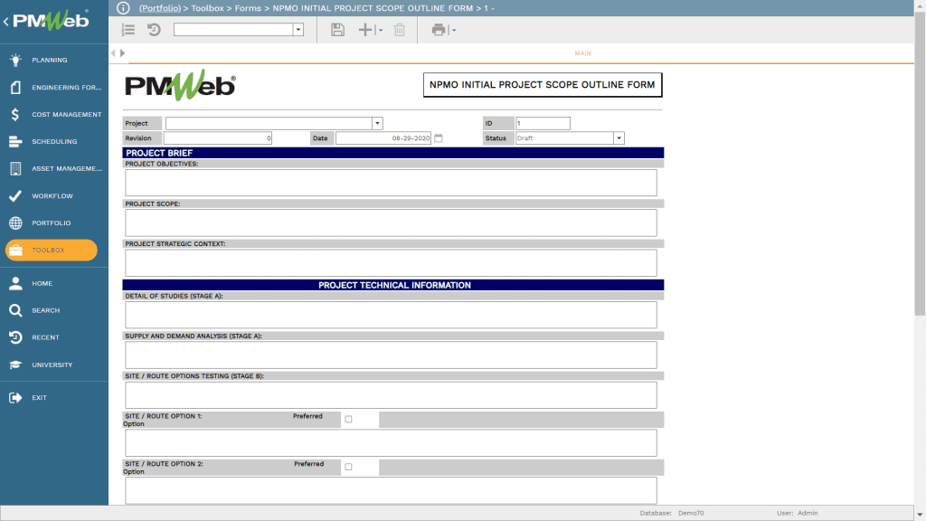The image size is (926, 521).
Task: Save the form using the disk icon
Action: (337, 29)
